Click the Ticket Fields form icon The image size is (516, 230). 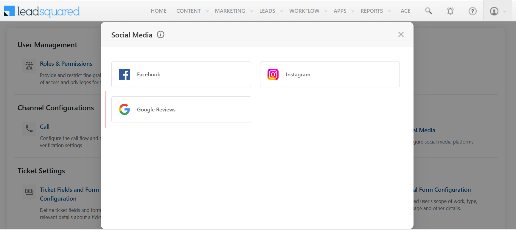coord(29,192)
